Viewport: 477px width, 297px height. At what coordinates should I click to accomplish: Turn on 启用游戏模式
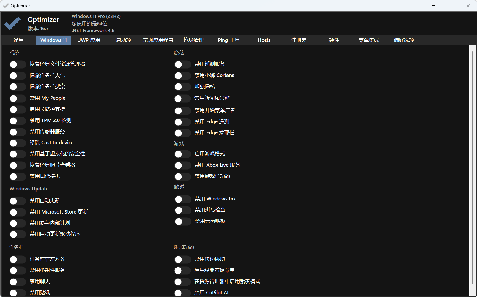click(x=182, y=154)
